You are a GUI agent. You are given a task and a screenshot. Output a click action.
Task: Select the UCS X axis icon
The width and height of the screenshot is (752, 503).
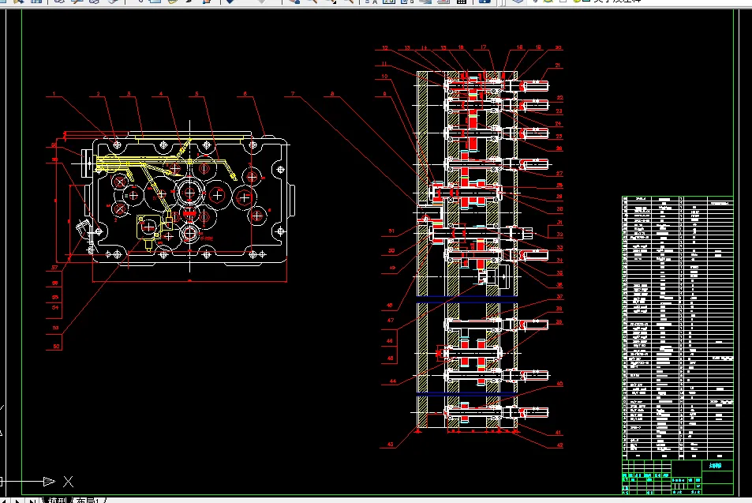[68, 482]
